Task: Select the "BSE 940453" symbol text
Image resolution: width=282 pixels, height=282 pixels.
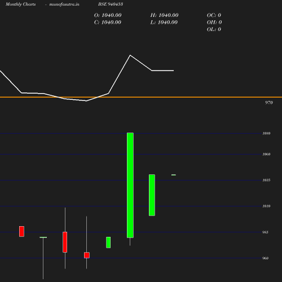Action: (x=111, y=4)
